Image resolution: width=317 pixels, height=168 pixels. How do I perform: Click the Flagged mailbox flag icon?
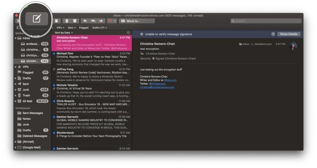pyautogui.click(x=19, y=73)
